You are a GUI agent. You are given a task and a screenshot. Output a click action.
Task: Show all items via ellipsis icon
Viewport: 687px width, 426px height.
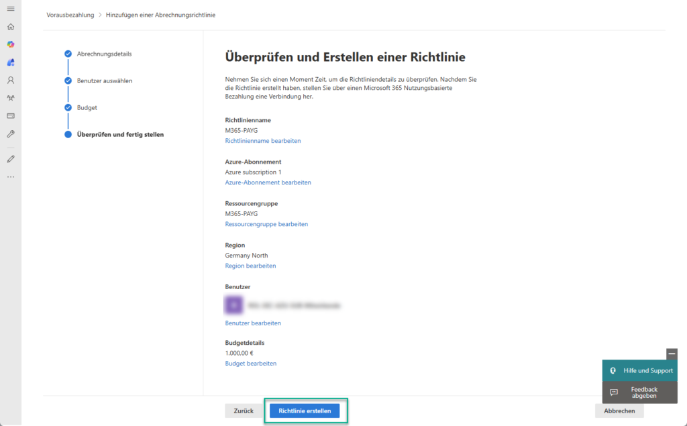(x=10, y=177)
